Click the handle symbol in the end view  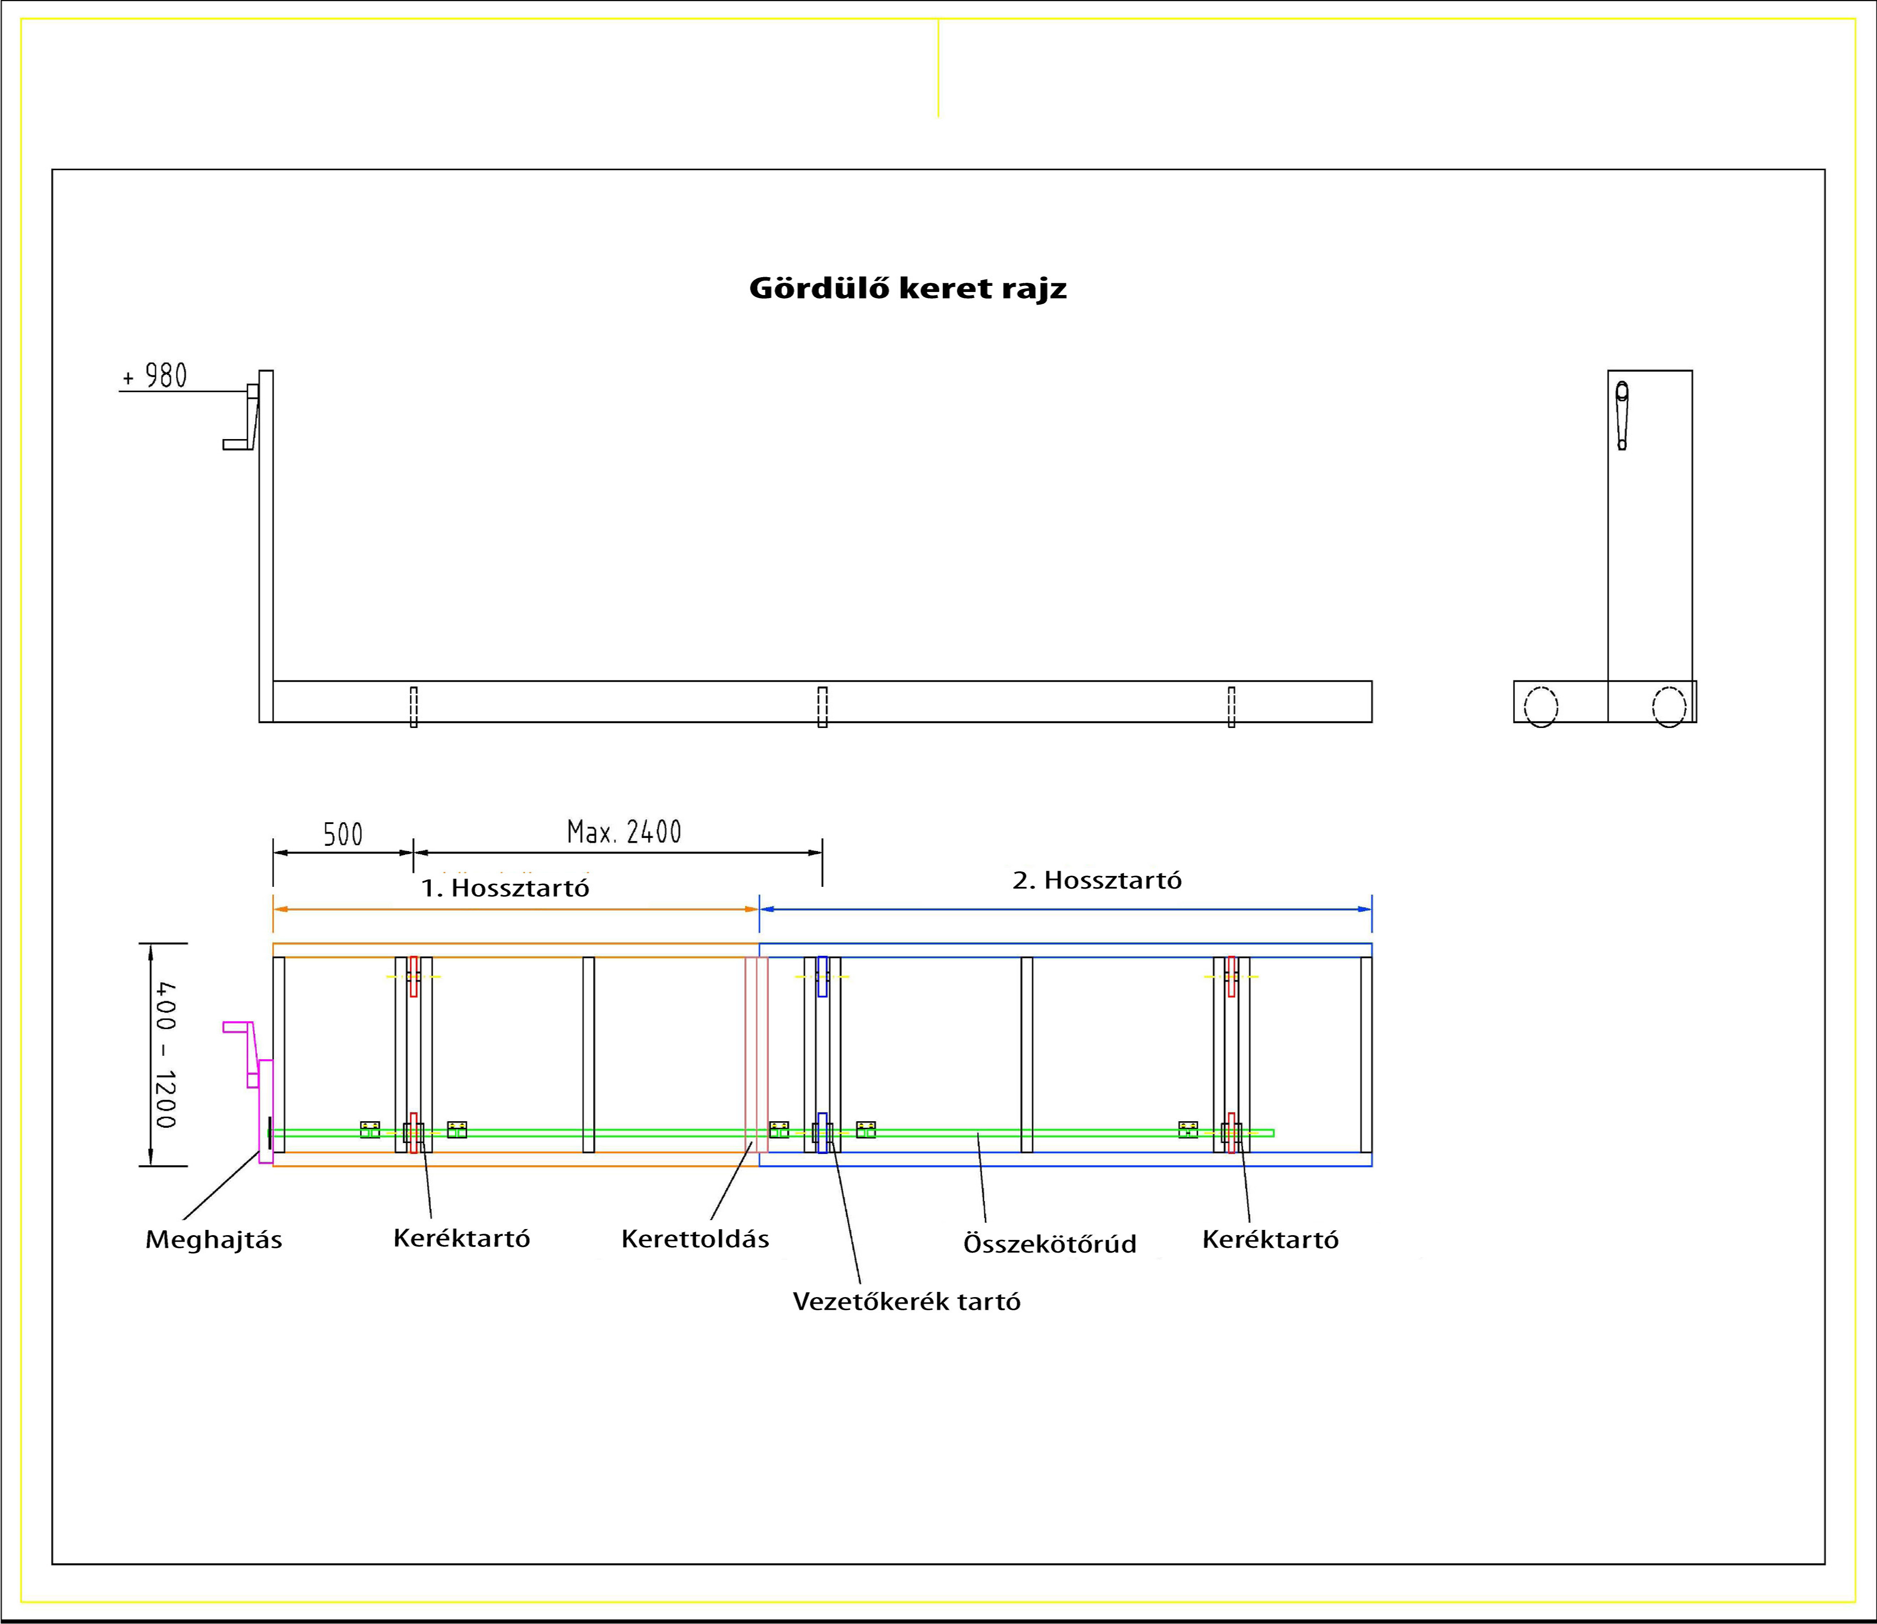point(1623,416)
